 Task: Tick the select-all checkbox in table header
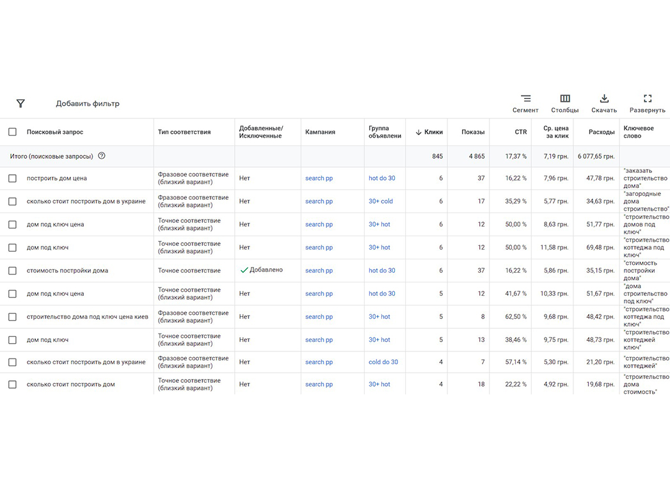[x=12, y=132]
